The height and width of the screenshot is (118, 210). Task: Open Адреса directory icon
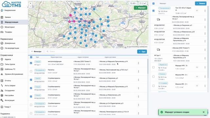[x=2, y=59]
